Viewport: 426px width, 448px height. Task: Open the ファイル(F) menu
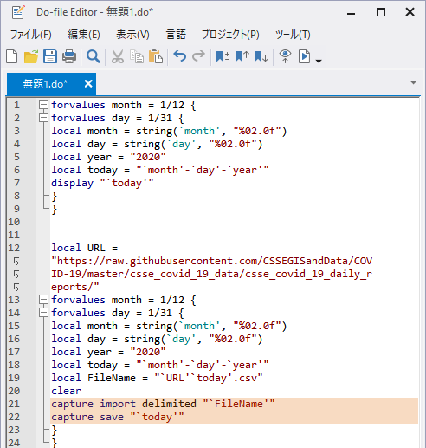coord(31,35)
